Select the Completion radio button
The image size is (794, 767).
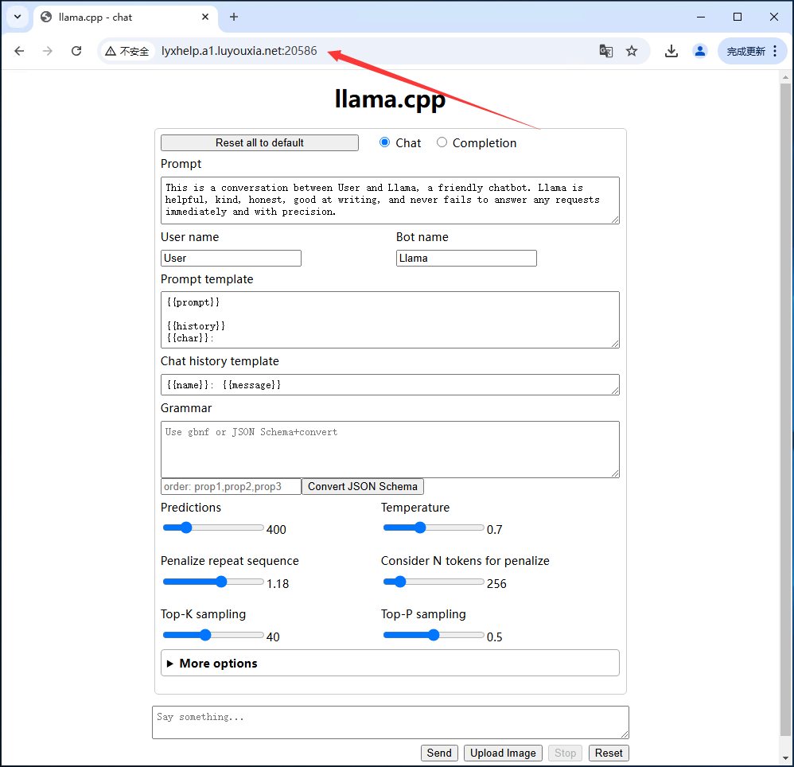click(x=442, y=142)
